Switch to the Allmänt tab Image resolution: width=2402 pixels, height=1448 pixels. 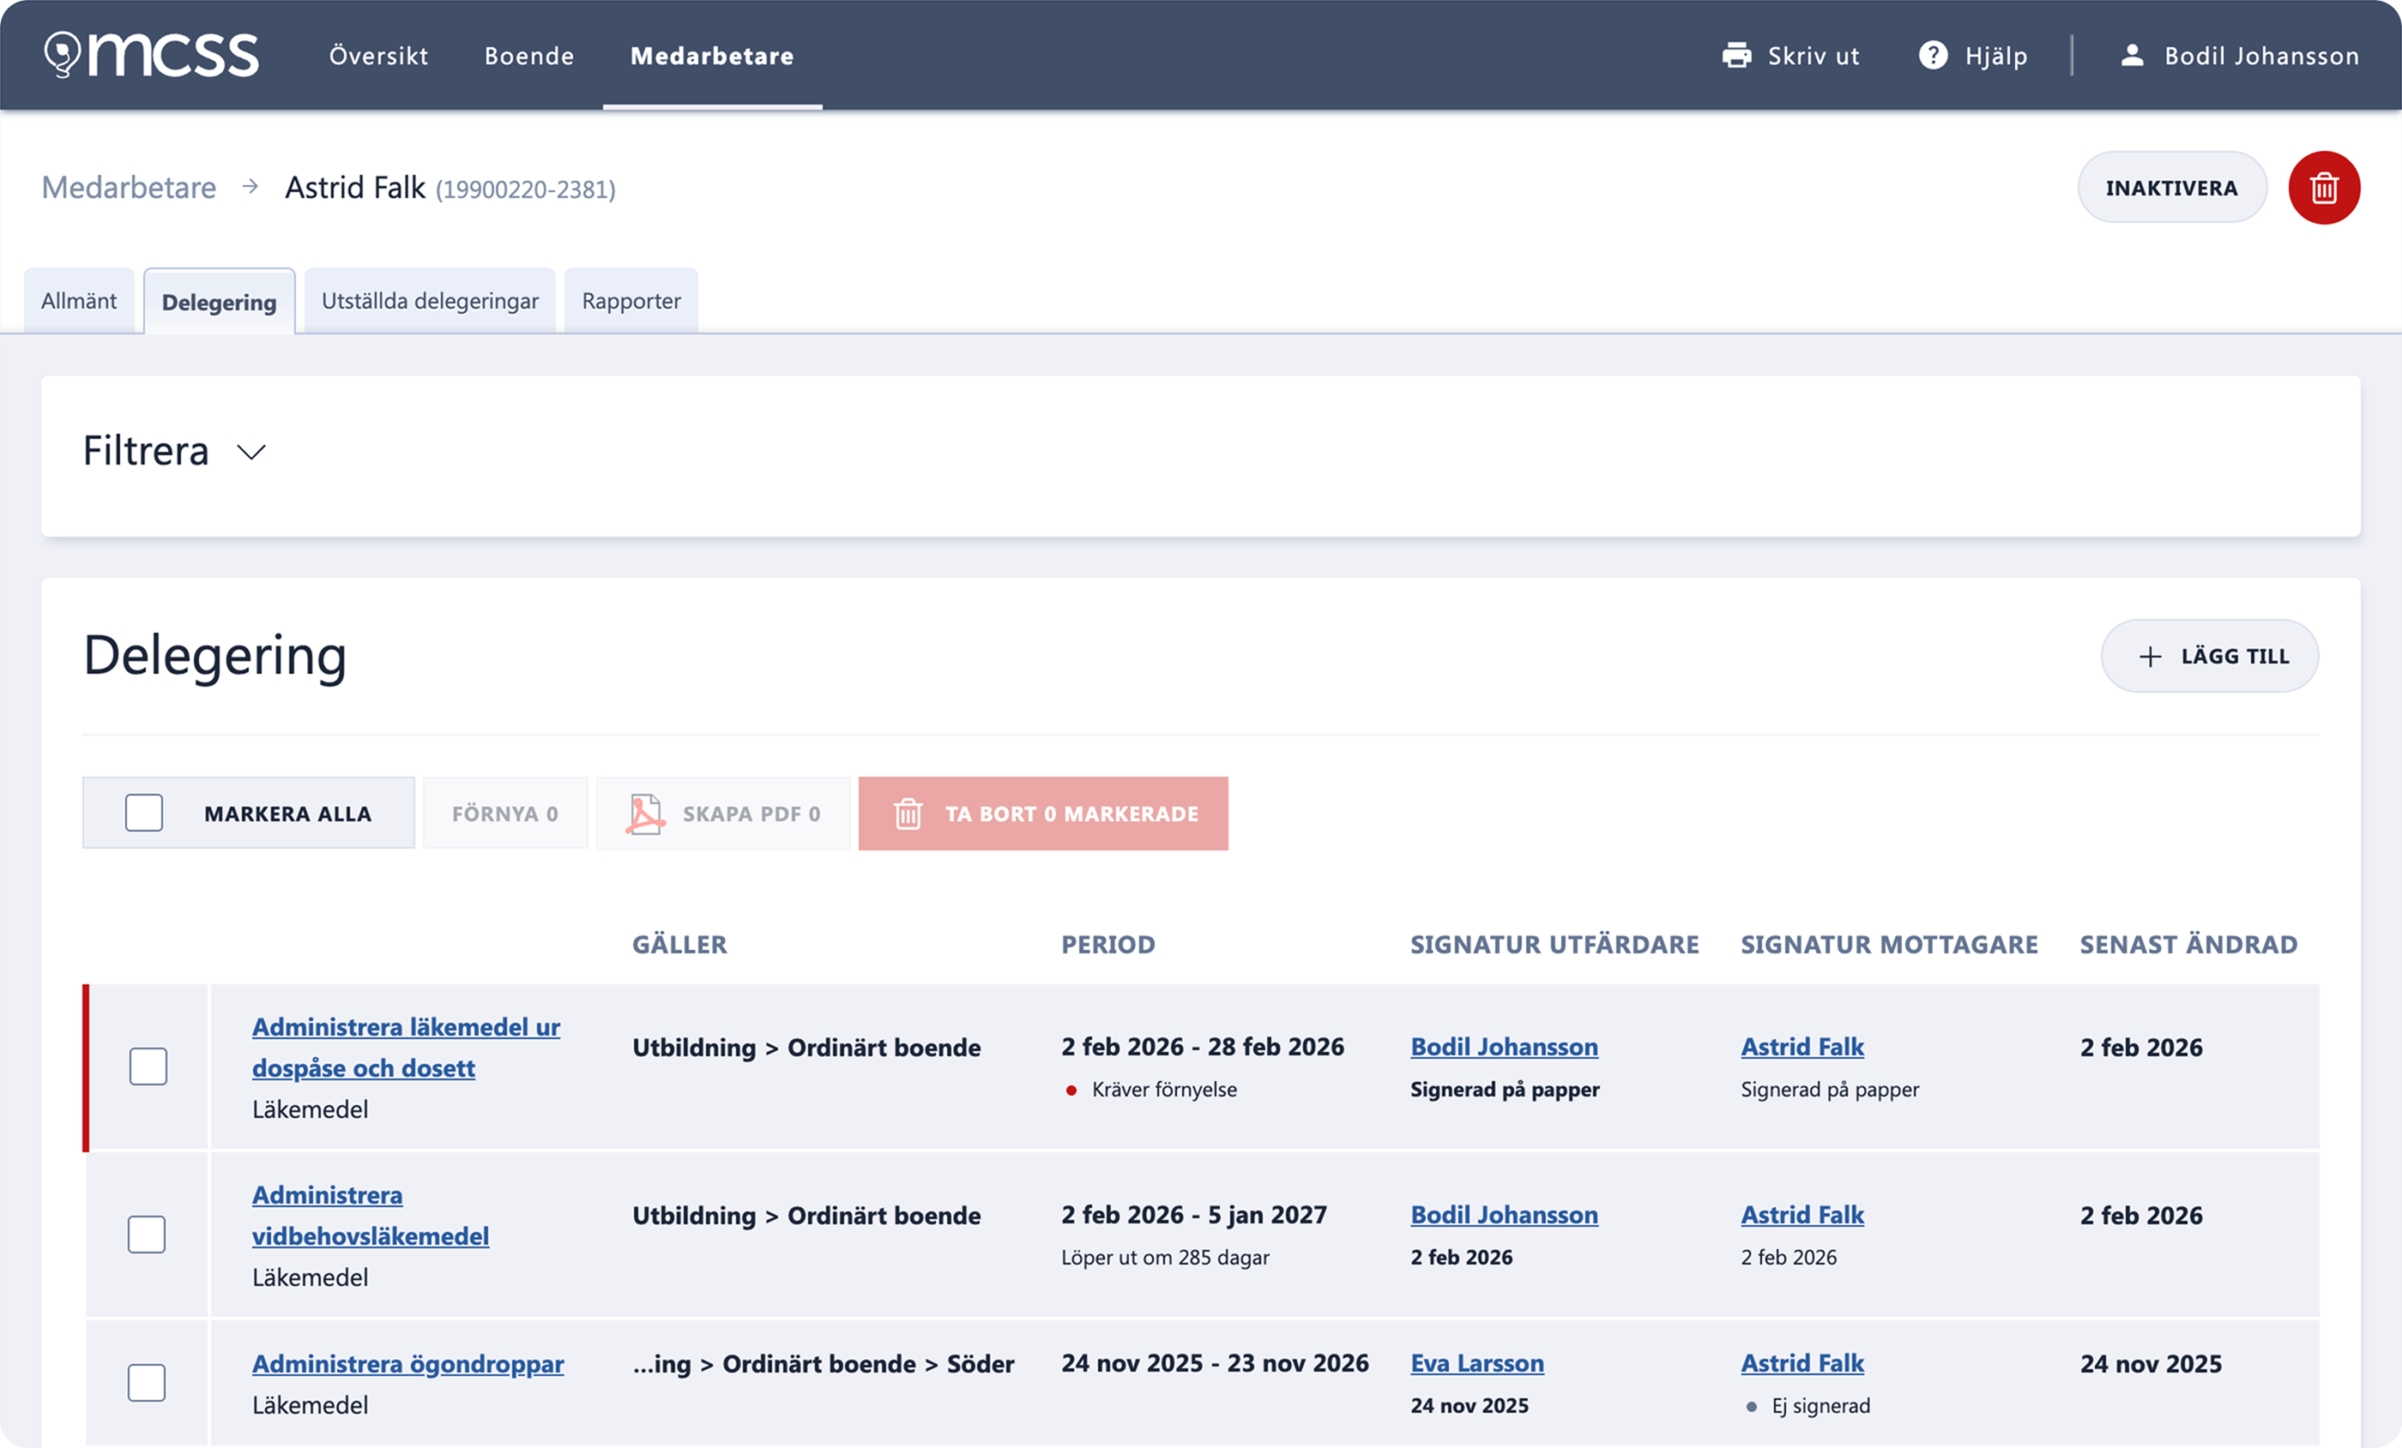click(x=79, y=301)
